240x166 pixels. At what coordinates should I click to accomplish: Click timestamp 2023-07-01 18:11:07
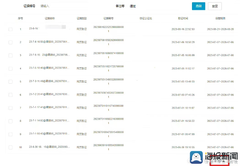(183, 108)
